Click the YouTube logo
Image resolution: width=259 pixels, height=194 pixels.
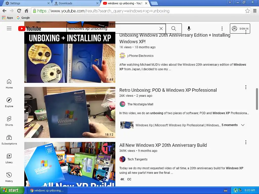click(x=30, y=29)
